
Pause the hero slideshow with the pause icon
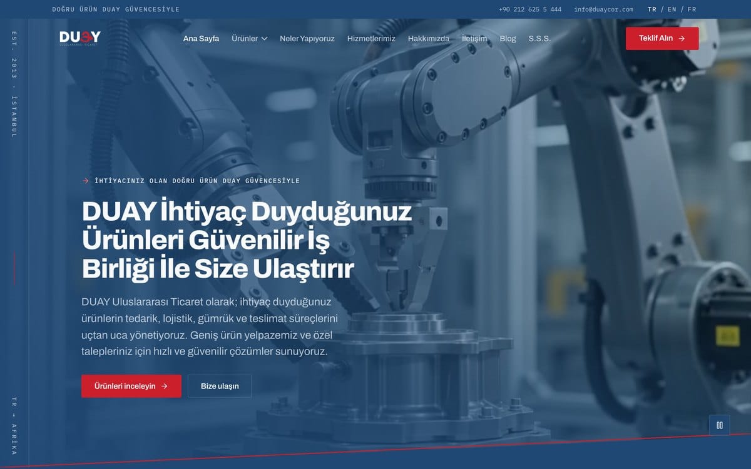click(720, 425)
